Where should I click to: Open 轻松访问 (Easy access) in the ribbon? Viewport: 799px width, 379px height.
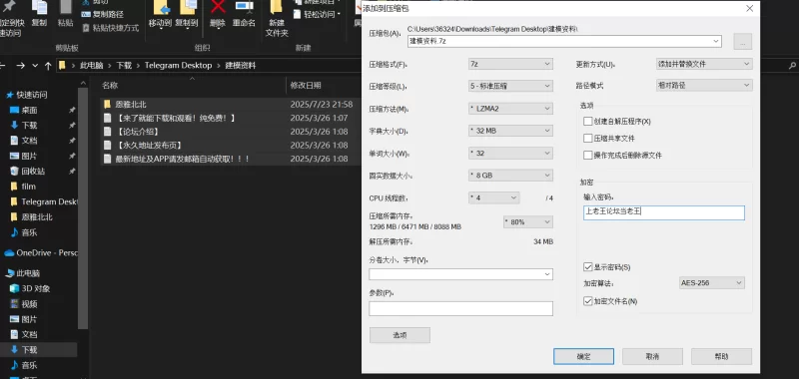[x=317, y=14]
